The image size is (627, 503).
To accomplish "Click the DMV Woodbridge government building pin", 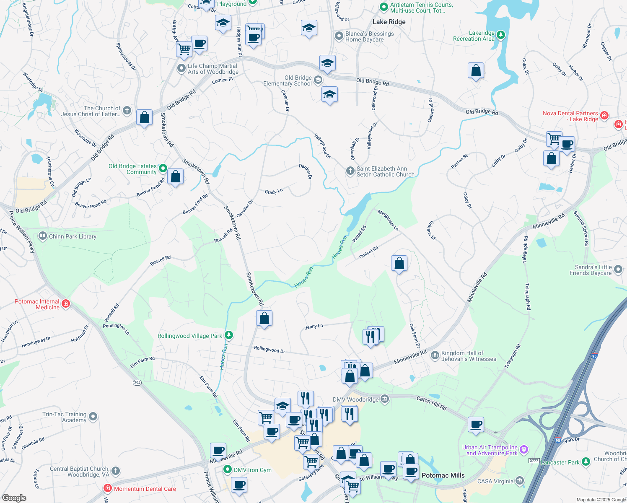I will tap(385, 399).
